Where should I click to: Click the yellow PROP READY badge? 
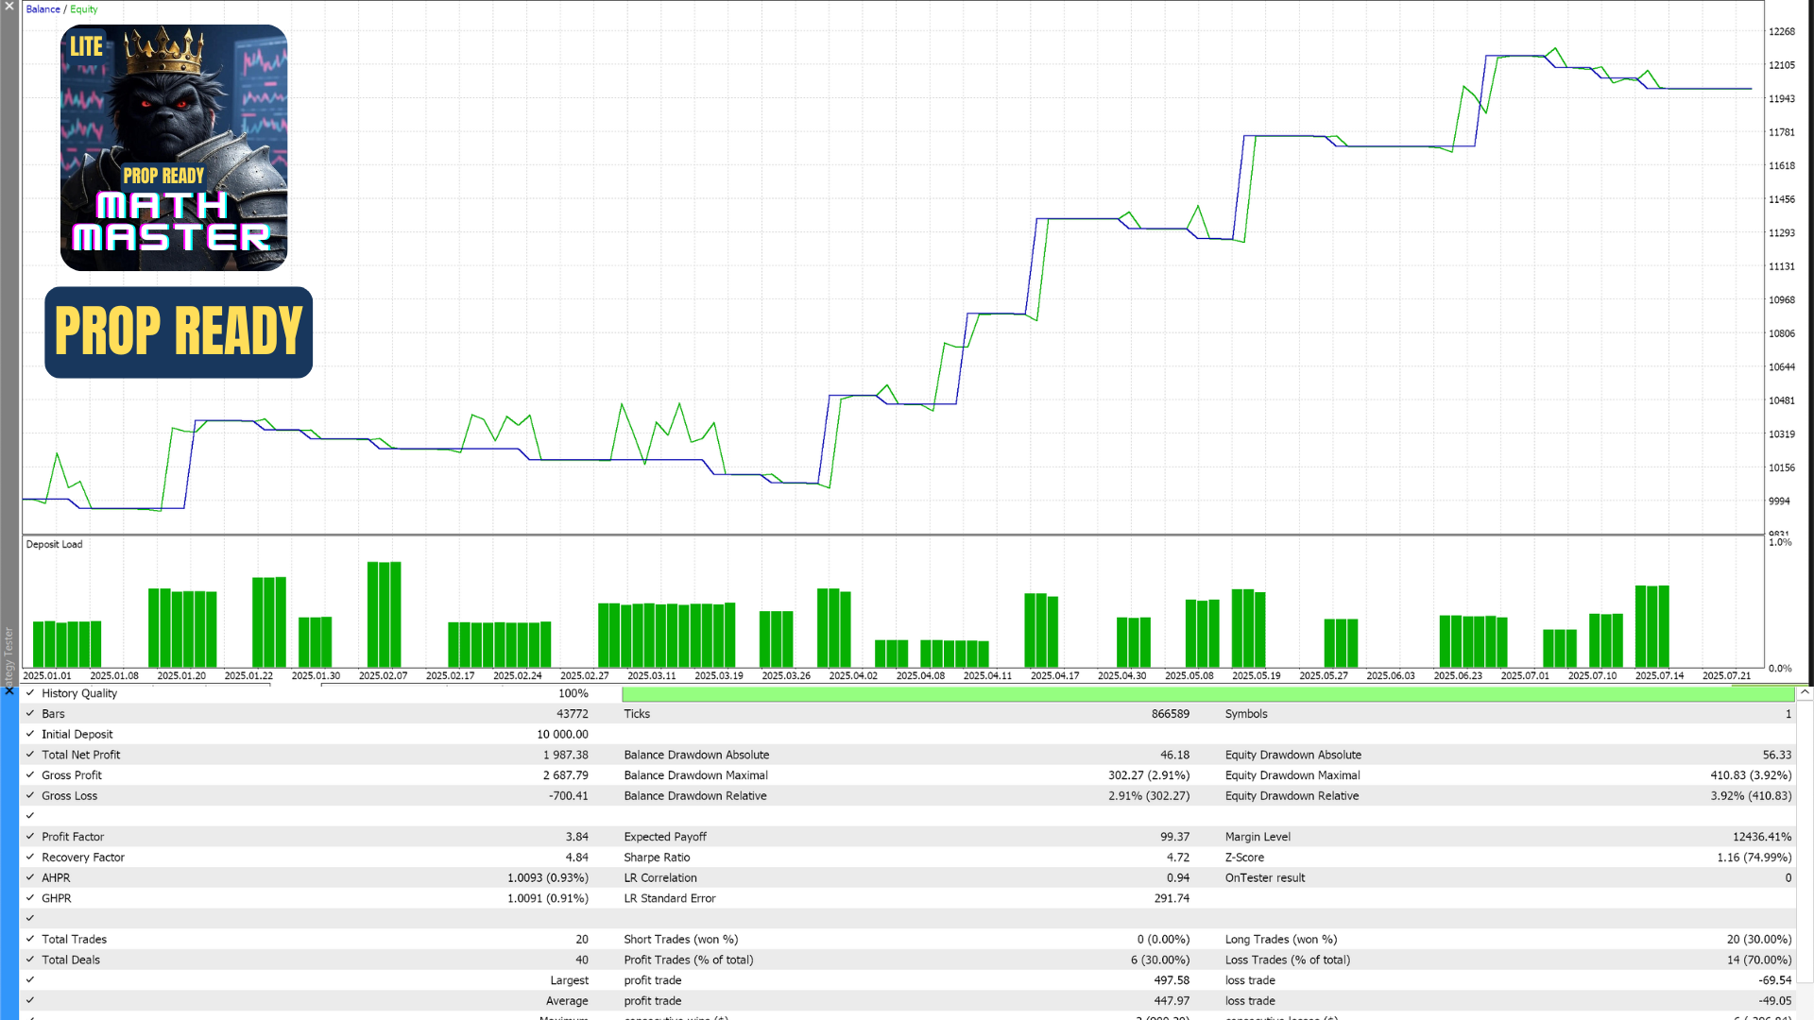pyautogui.click(x=179, y=332)
